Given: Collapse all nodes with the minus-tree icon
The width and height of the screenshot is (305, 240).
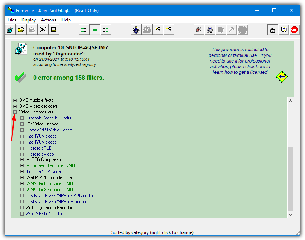Looking at the screenshot, I should pyautogui.click(x=169, y=30).
